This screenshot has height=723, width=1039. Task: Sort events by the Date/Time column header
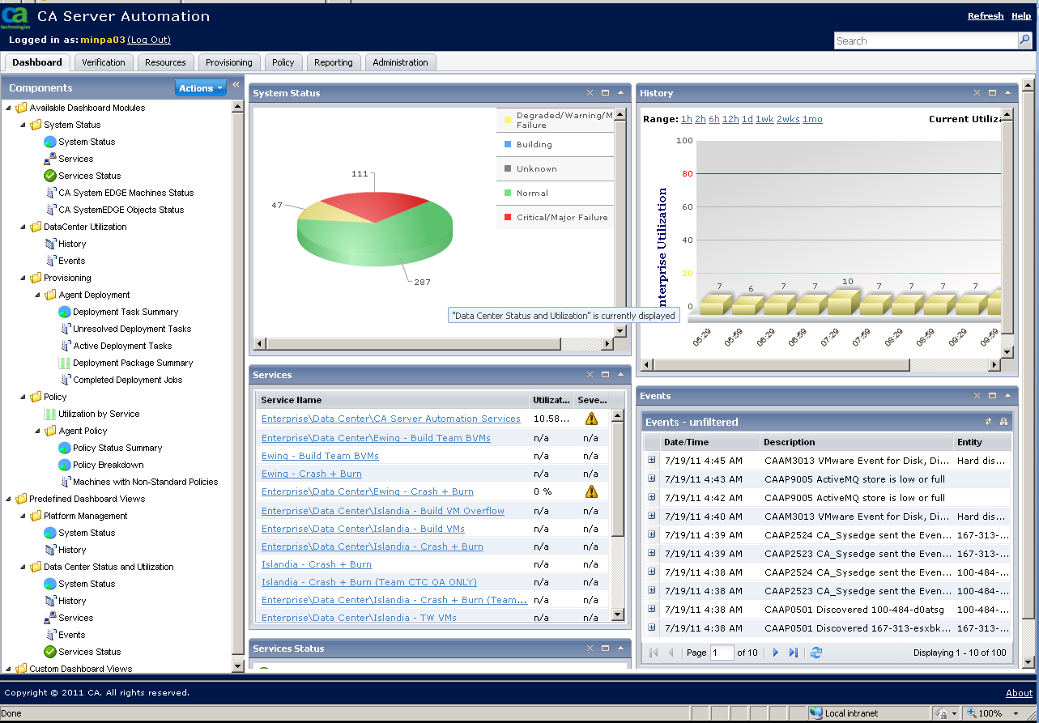pyautogui.click(x=709, y=442)
